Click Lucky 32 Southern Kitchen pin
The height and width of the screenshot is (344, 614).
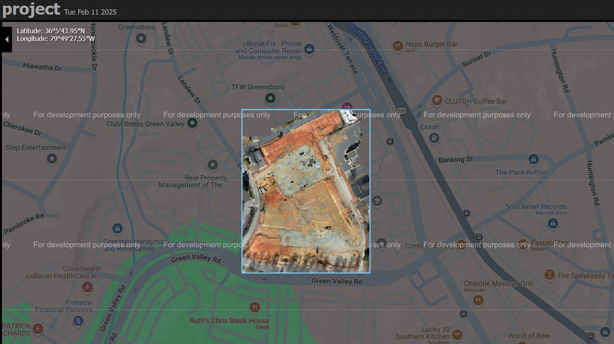tap(457, 335)
